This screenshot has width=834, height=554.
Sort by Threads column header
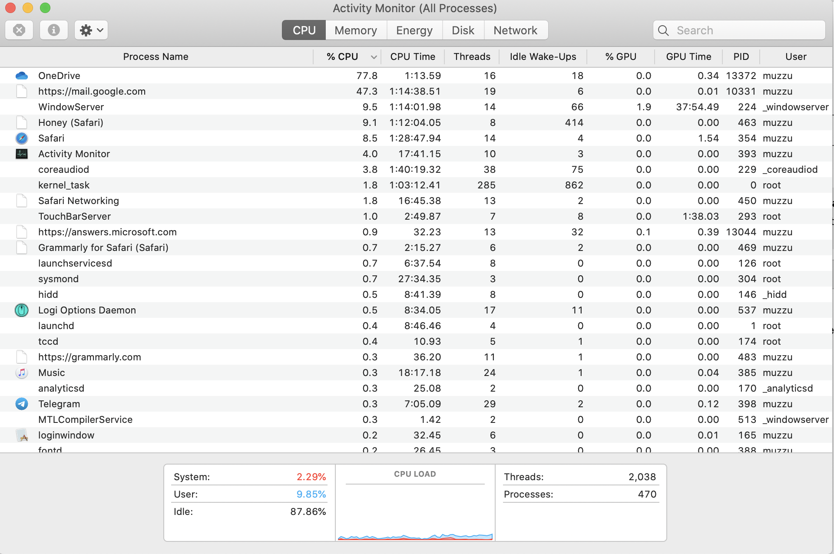[472, 57]
